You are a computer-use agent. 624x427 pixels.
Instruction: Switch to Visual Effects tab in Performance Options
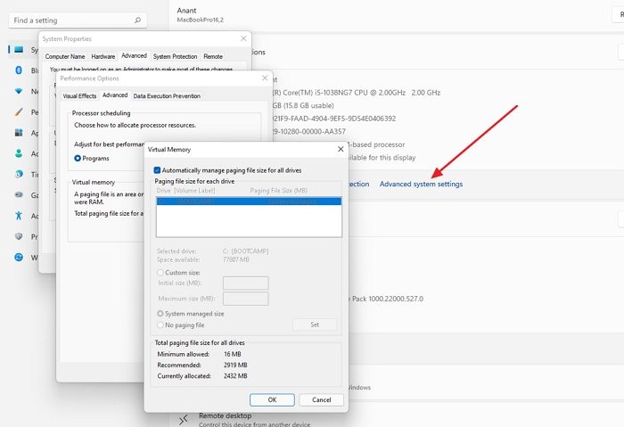tap(79, 96)
